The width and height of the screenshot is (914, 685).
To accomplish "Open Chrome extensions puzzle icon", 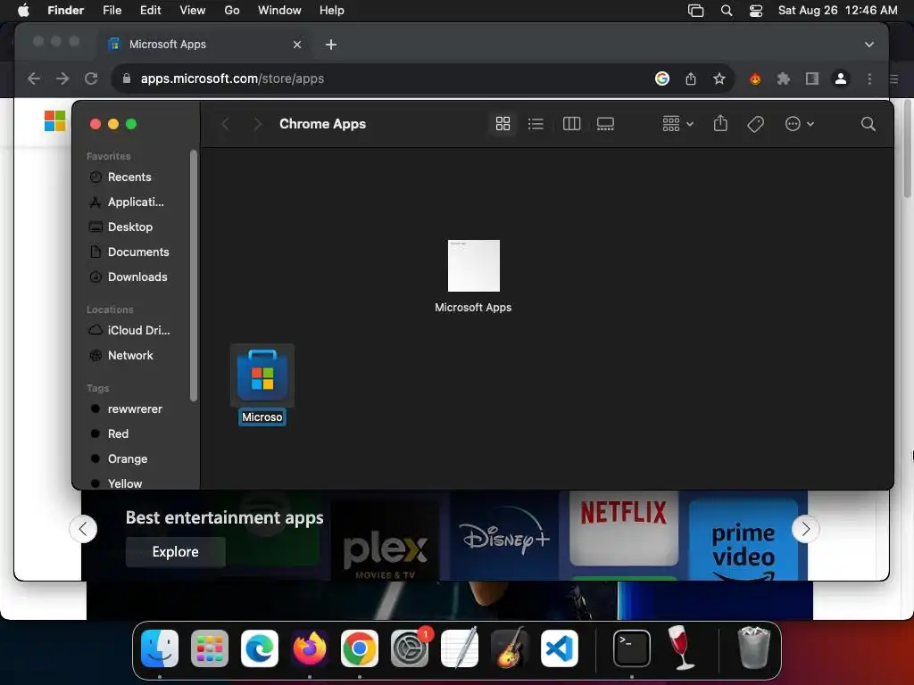I will point(784,78).
